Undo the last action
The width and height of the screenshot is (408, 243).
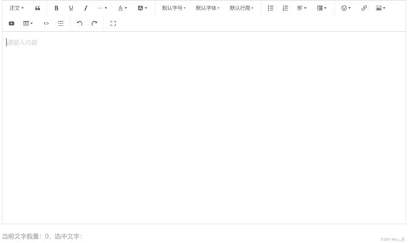pyautogui.click(x=80, y=24)
